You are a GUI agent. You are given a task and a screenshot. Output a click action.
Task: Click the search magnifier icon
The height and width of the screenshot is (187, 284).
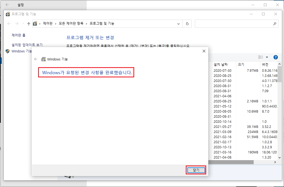click(275, 24)
